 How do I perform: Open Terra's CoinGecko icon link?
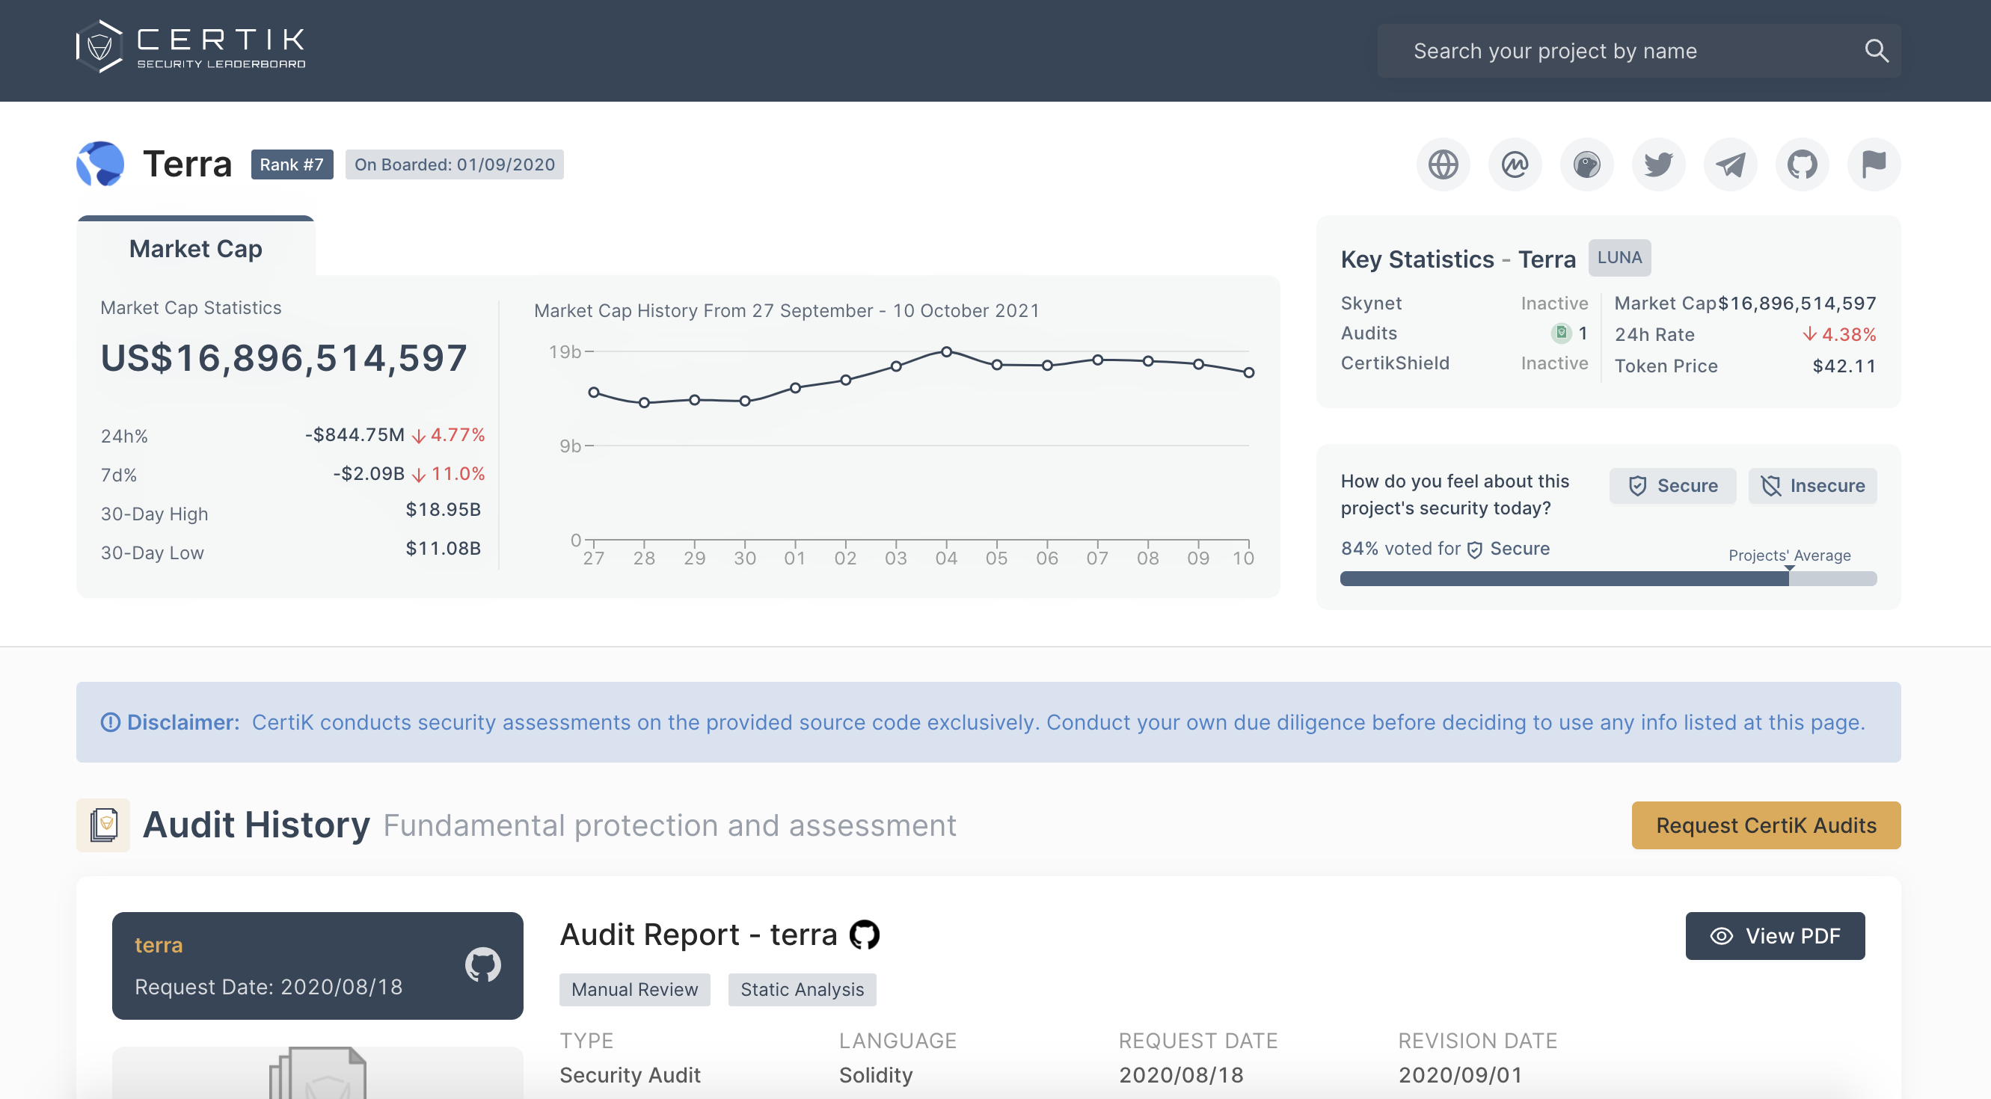(1587, 164)
